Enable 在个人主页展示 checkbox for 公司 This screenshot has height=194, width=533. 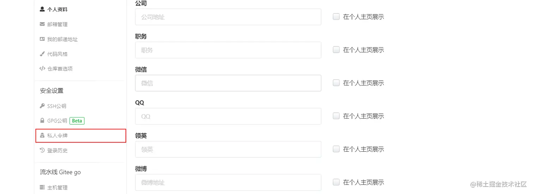click(x=336, y=17)
